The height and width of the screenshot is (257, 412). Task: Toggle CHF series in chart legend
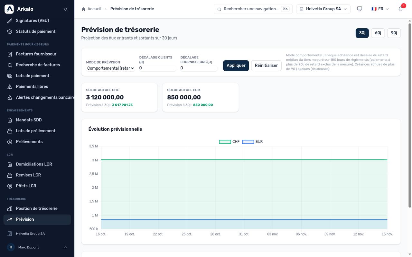coord(229,142)
